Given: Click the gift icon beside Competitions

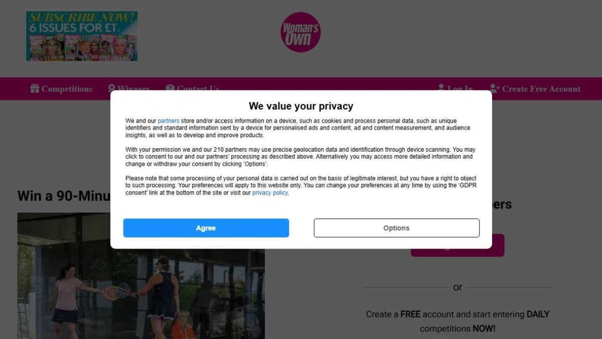Looking at the screenshot, I should pos(35,88).
